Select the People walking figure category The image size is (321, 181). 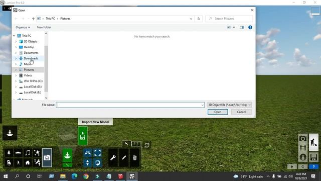point(18,162)
